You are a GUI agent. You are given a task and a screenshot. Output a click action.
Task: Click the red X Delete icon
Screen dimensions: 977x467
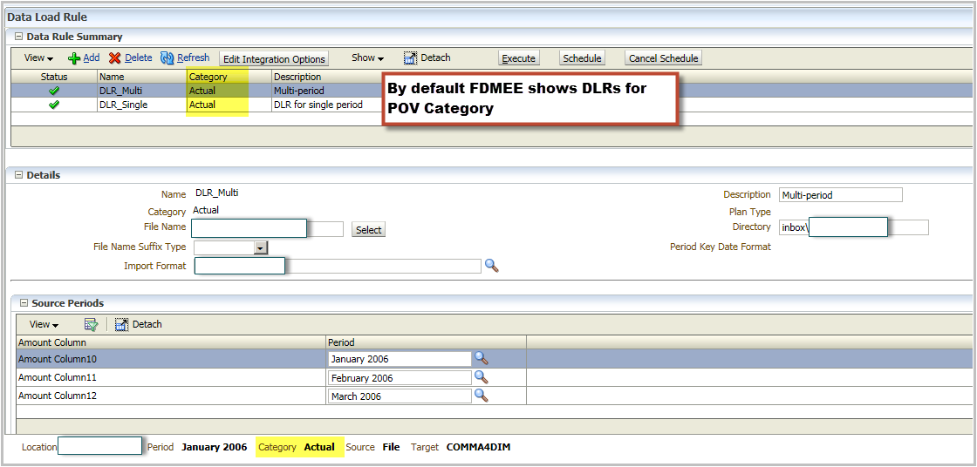pos(114,58)
